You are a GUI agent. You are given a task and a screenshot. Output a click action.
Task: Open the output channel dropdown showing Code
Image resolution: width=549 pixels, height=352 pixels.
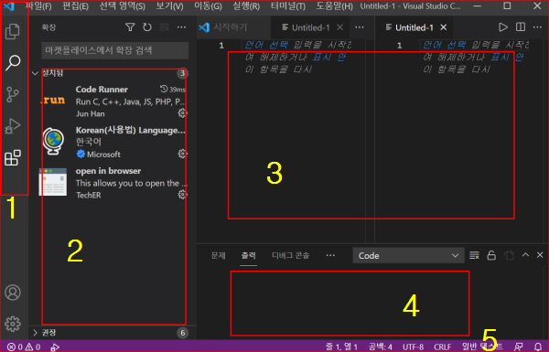pyautogui.click(x=409, y=255)
